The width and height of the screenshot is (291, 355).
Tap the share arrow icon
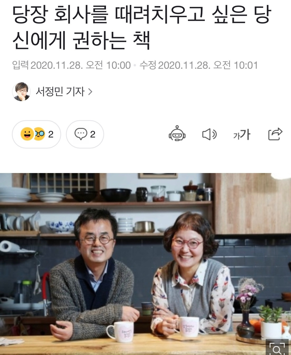275,134
